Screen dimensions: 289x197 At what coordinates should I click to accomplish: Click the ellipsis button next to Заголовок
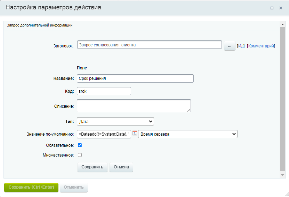coord(230,46)
